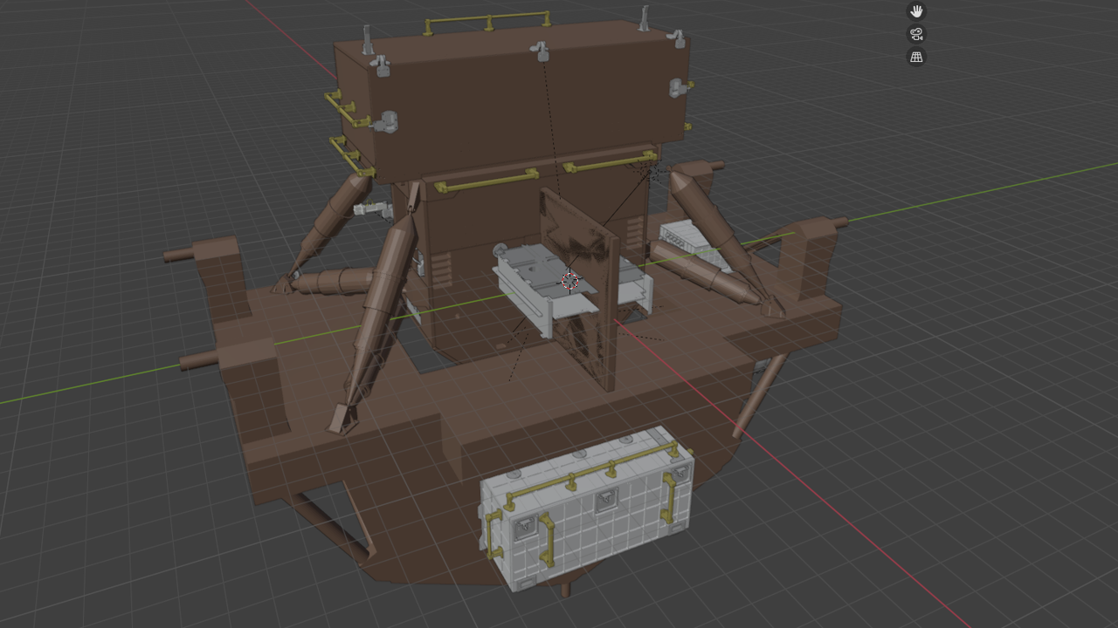The height and width of the screenshot is (628, 1118).
Task: Click the yellow handrail on the white crate's top
Action: [594, 469]
